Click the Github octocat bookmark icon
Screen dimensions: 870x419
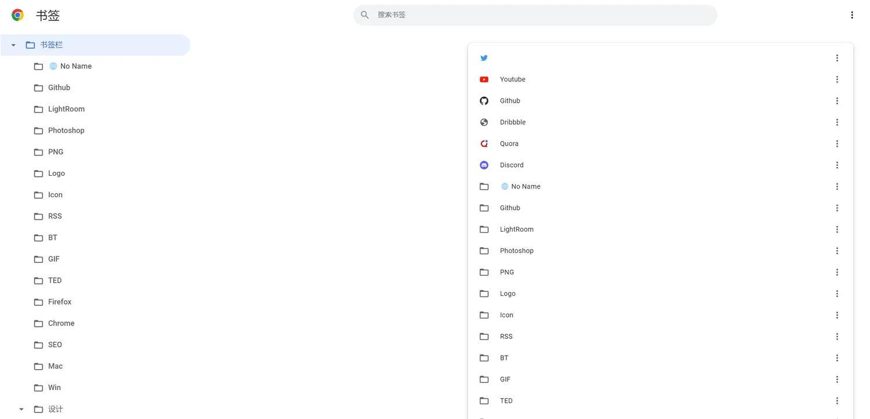pyautogui.click(x=484, y=101)
